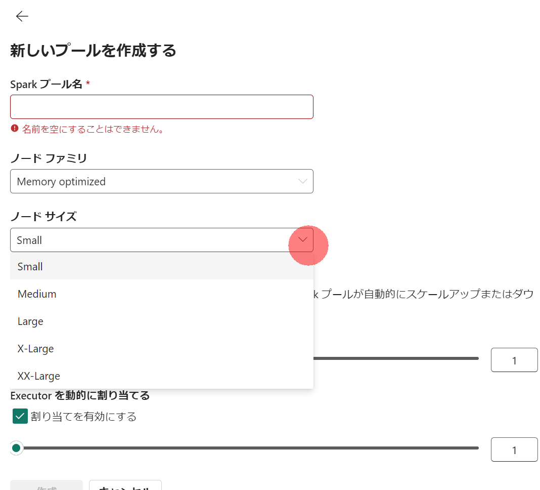Click the ノード サイズ label
This screenshot has height=490, width=540.
click(x=43, y=217)
